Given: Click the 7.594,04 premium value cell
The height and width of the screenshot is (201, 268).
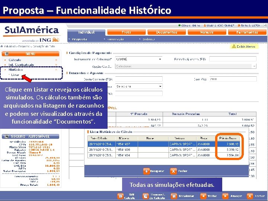Looking at the screenshot, I should [x=228, y=155].
